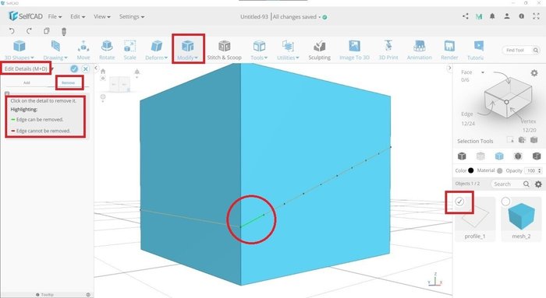The height and width of the screenshot is (298, 546).
Task: Select the Stitch & Scoop tool
Action: click(x=225, y=51)
